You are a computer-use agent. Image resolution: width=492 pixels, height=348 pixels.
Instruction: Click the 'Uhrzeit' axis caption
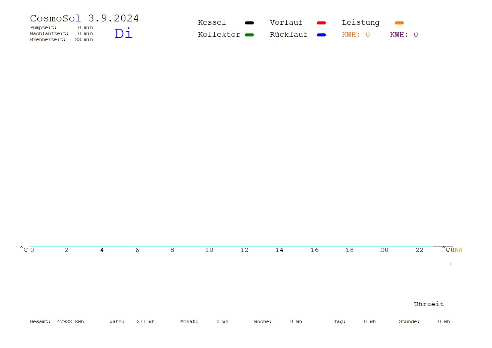click(x=429, y=304)
